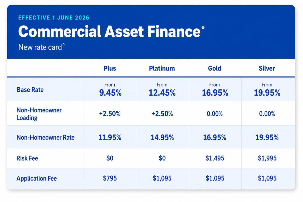Image resolution: width=303 pixels, height=202 pixels.
Task: Click the Non-Homeowner Rate row label
Action: [45, 137]
